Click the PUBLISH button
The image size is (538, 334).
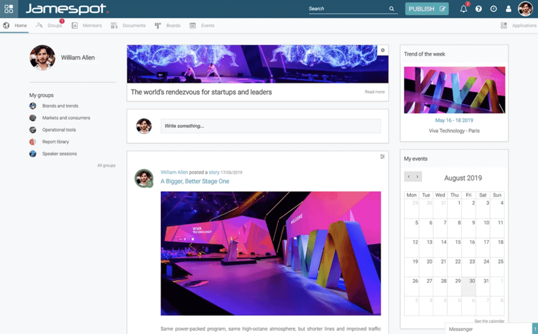tap(427, 9)
